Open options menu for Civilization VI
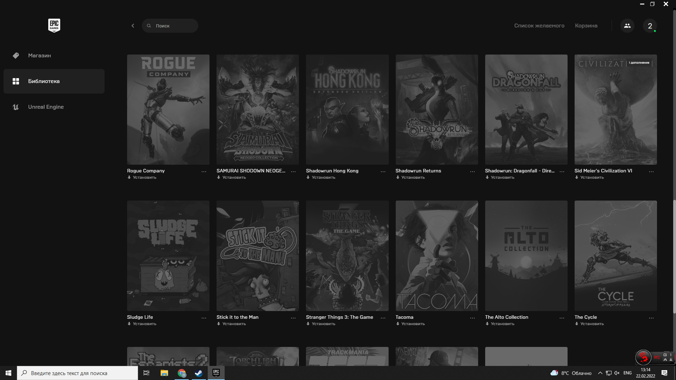Image resolution: width=676 pixels, height=380 pixels. (651, 171)
